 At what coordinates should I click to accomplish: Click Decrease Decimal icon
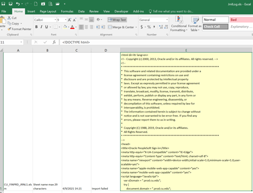pos(166,27)
